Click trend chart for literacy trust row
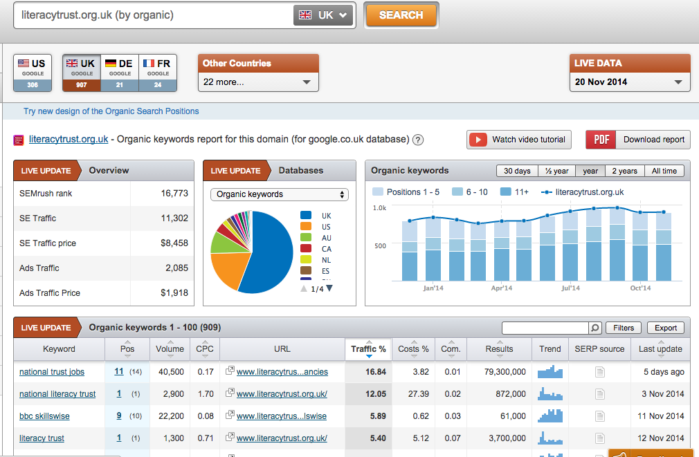699x457 pixels. [x=550, y=438]
